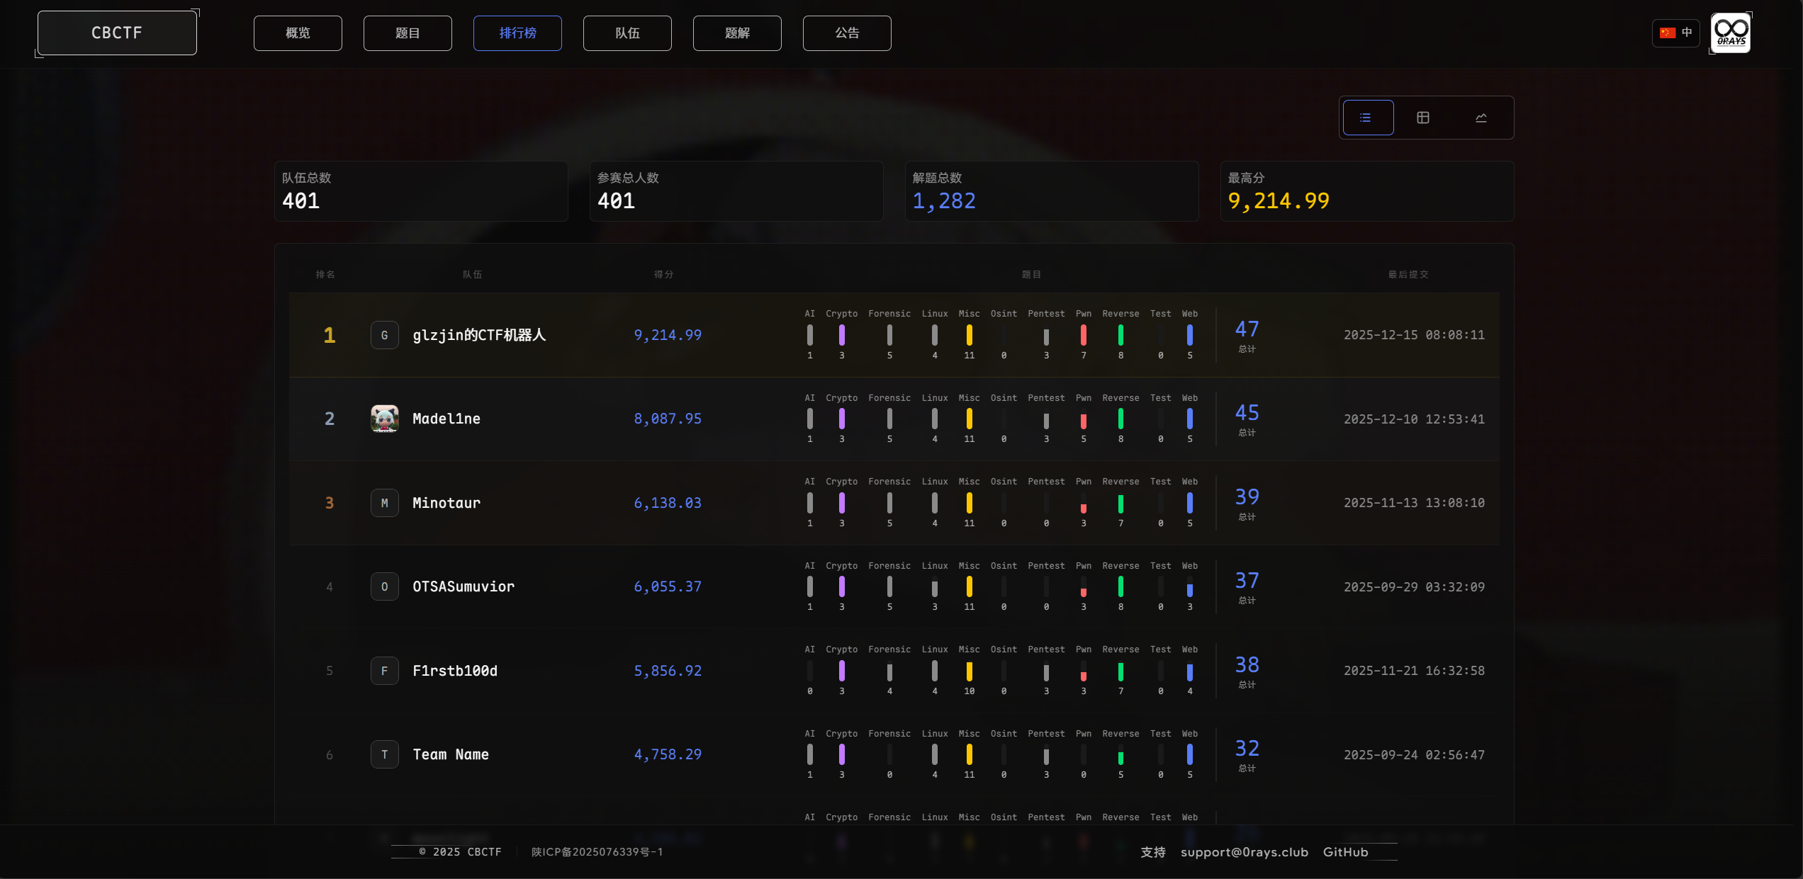Click the 最后提交 column header
The width and height of the screenshot is (1803, 879).
pyautogui.click(x=1408, y=274)
